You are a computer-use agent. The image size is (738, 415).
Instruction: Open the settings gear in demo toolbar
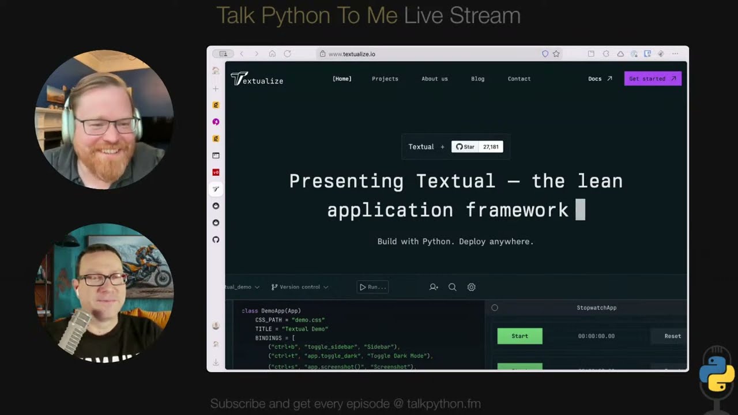tap(471, 287)
